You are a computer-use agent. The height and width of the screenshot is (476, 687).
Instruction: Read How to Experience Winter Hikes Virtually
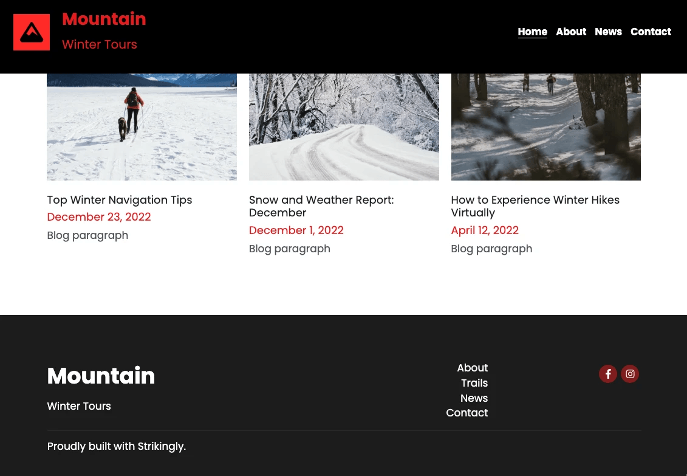[x=535, y=206]
